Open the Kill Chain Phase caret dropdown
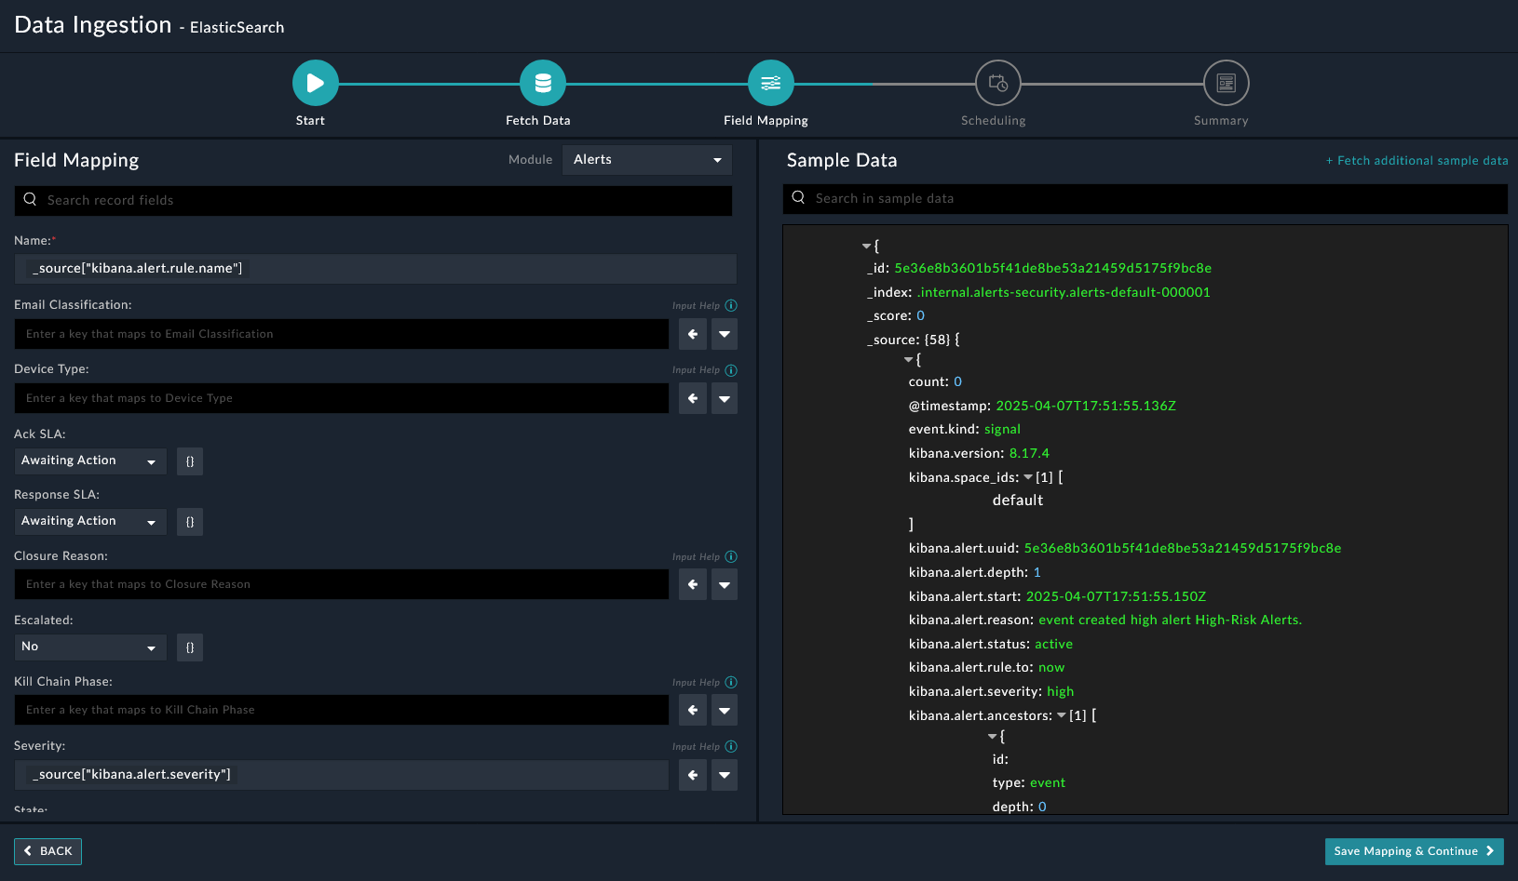The width and height of the screenshot is (1518, 881). coord(725,711)
